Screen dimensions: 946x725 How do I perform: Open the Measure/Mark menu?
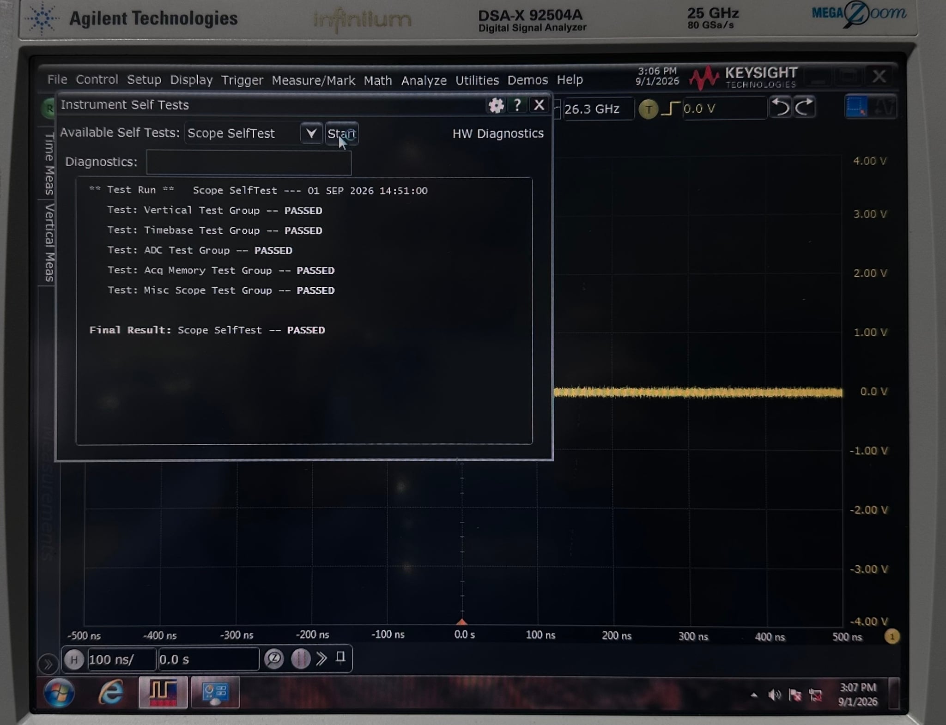click(x=314, y=80)
